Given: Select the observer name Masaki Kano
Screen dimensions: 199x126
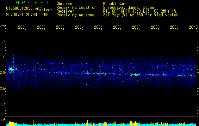Looking at the screenshot, I should pyautogui.click(x=115, y=3).
